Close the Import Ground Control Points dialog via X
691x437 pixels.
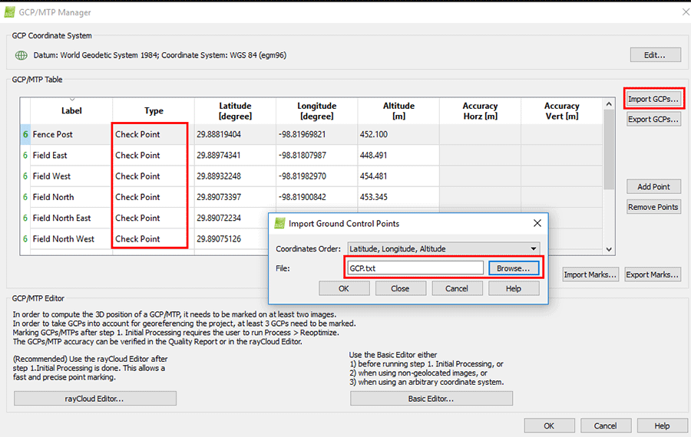[537, 223]
